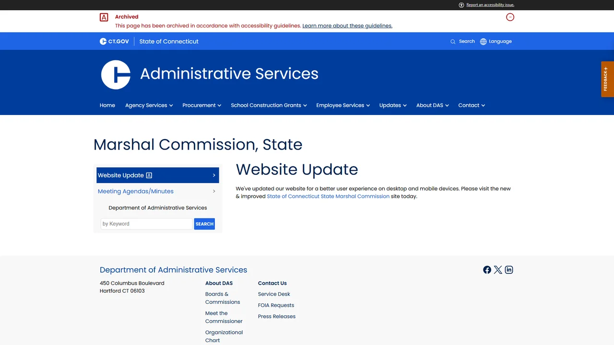The width and height of the screenshot is (614, 345).
Task: Open Meet the Commissioner footer link
Action: coord(224,317)
